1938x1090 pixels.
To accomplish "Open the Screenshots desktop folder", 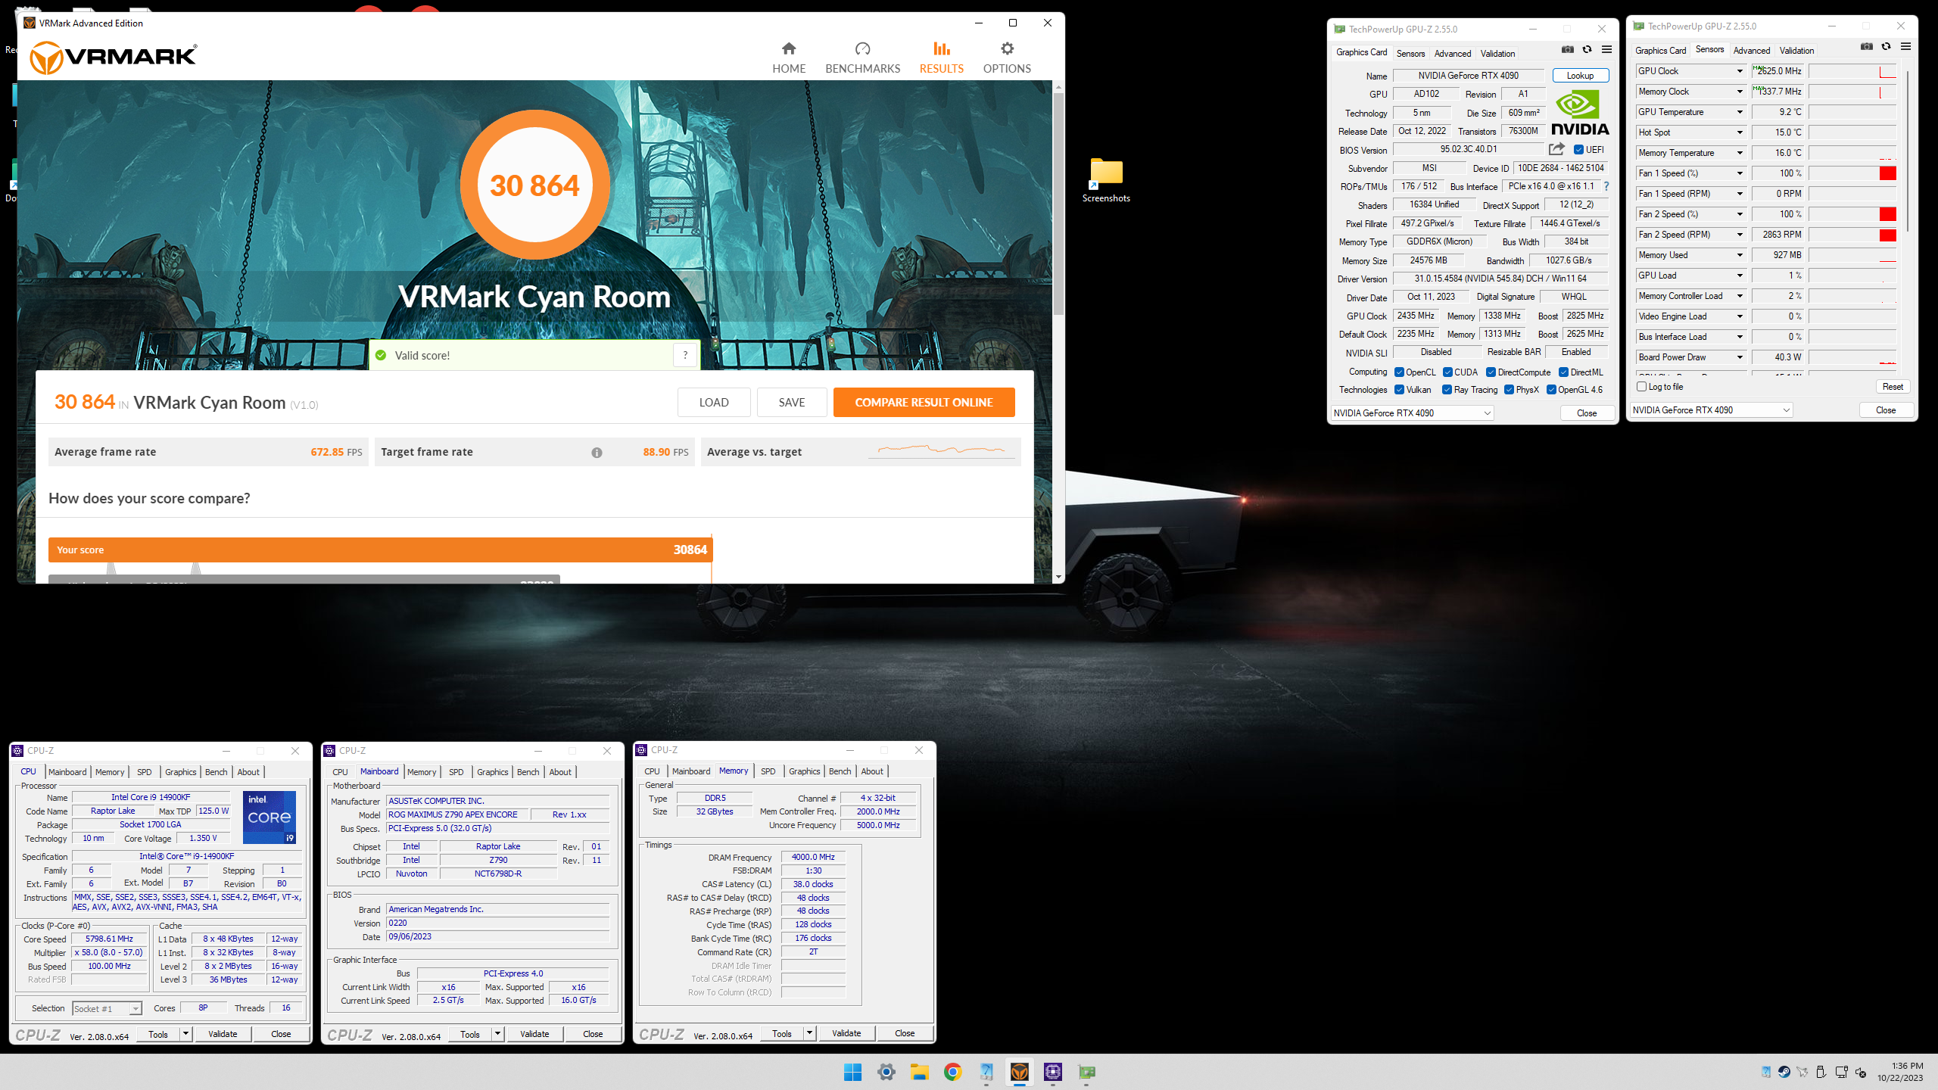I will pyautogui.click(x=1106, y=180).
